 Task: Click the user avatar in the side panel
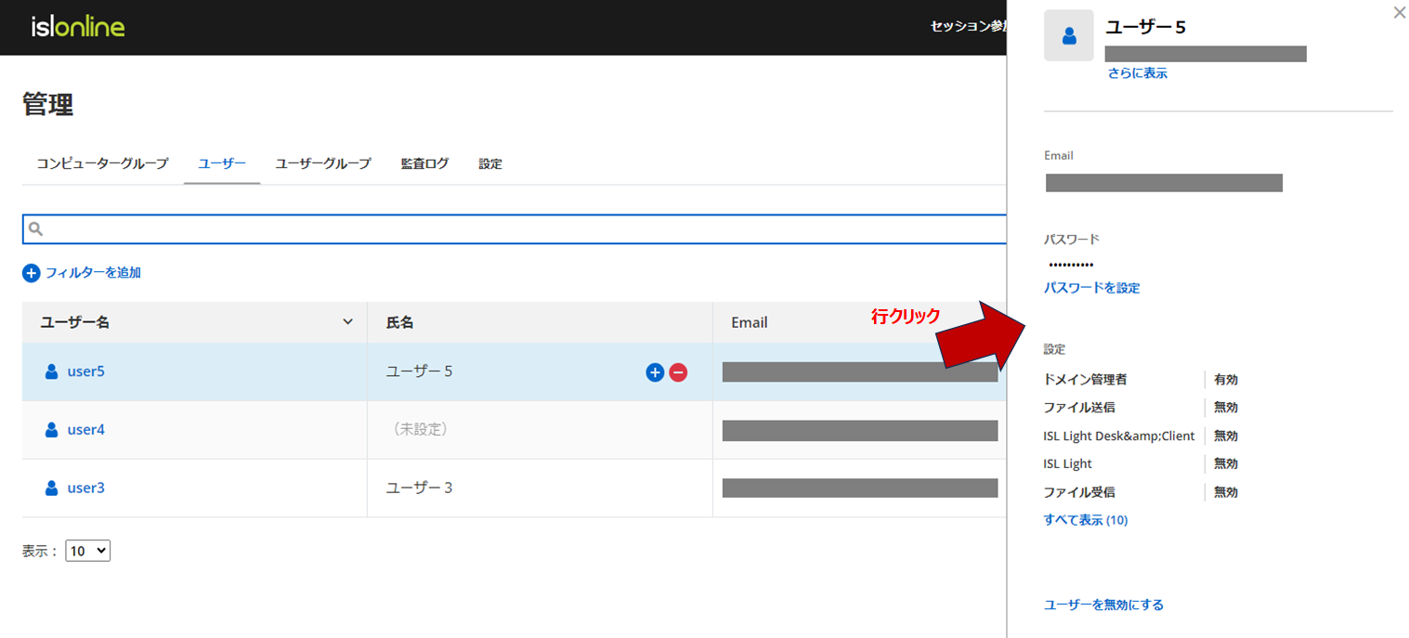[1068, 36]
